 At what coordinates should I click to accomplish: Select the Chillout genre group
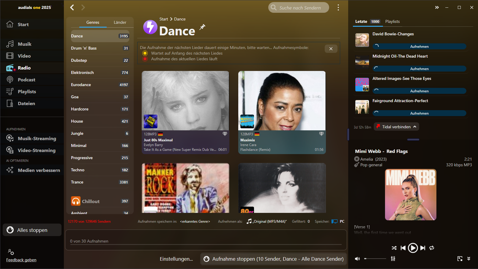click(x=100, y=201)
